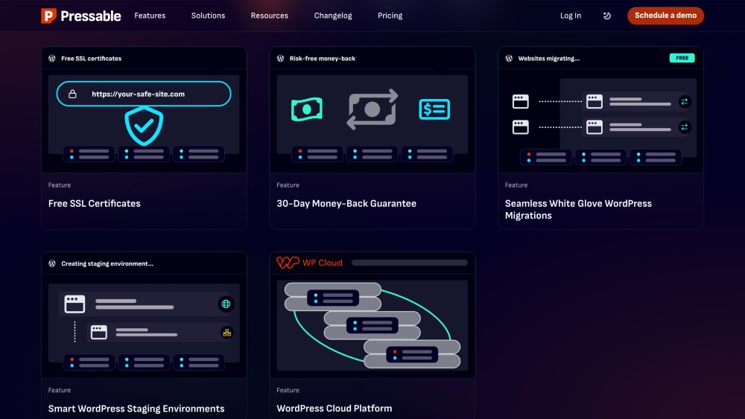The width and height of the screenshot is (745, 419).
Task: Click the Log In link
Action: tap(571, 16)
